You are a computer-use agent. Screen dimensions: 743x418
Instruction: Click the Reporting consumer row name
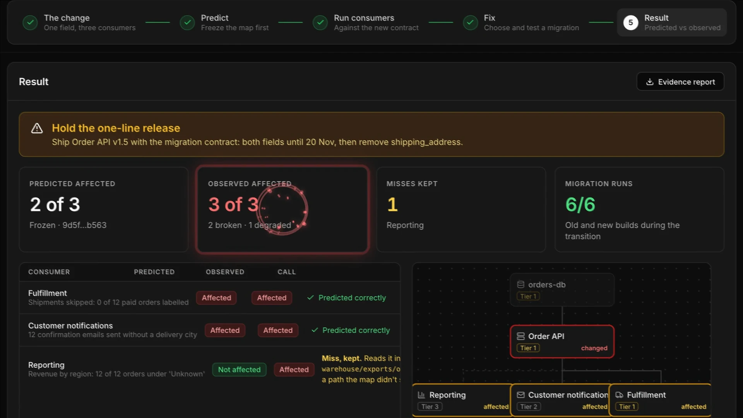coord(46,365)
